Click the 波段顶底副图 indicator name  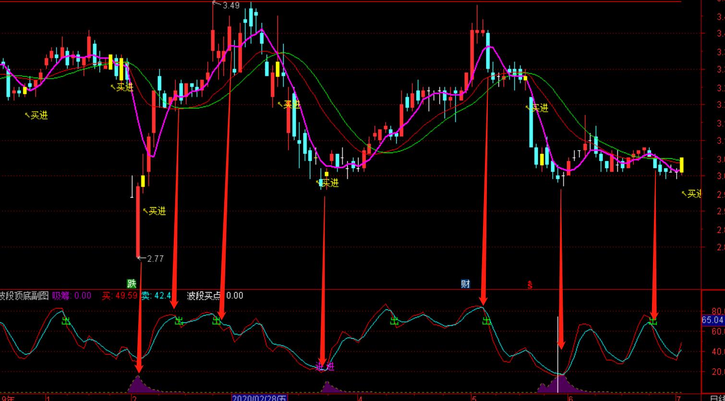coord(24,295)
